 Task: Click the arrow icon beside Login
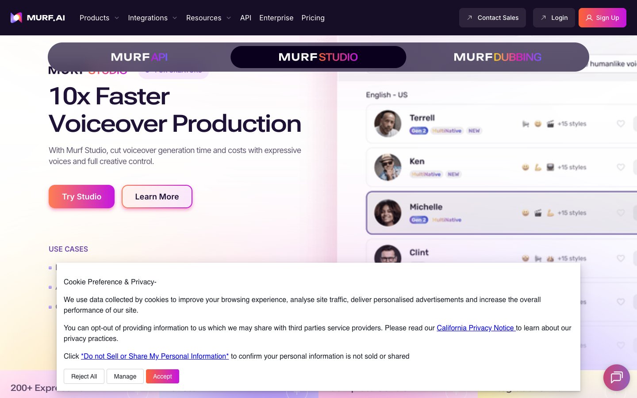click(x=543, y=18)
